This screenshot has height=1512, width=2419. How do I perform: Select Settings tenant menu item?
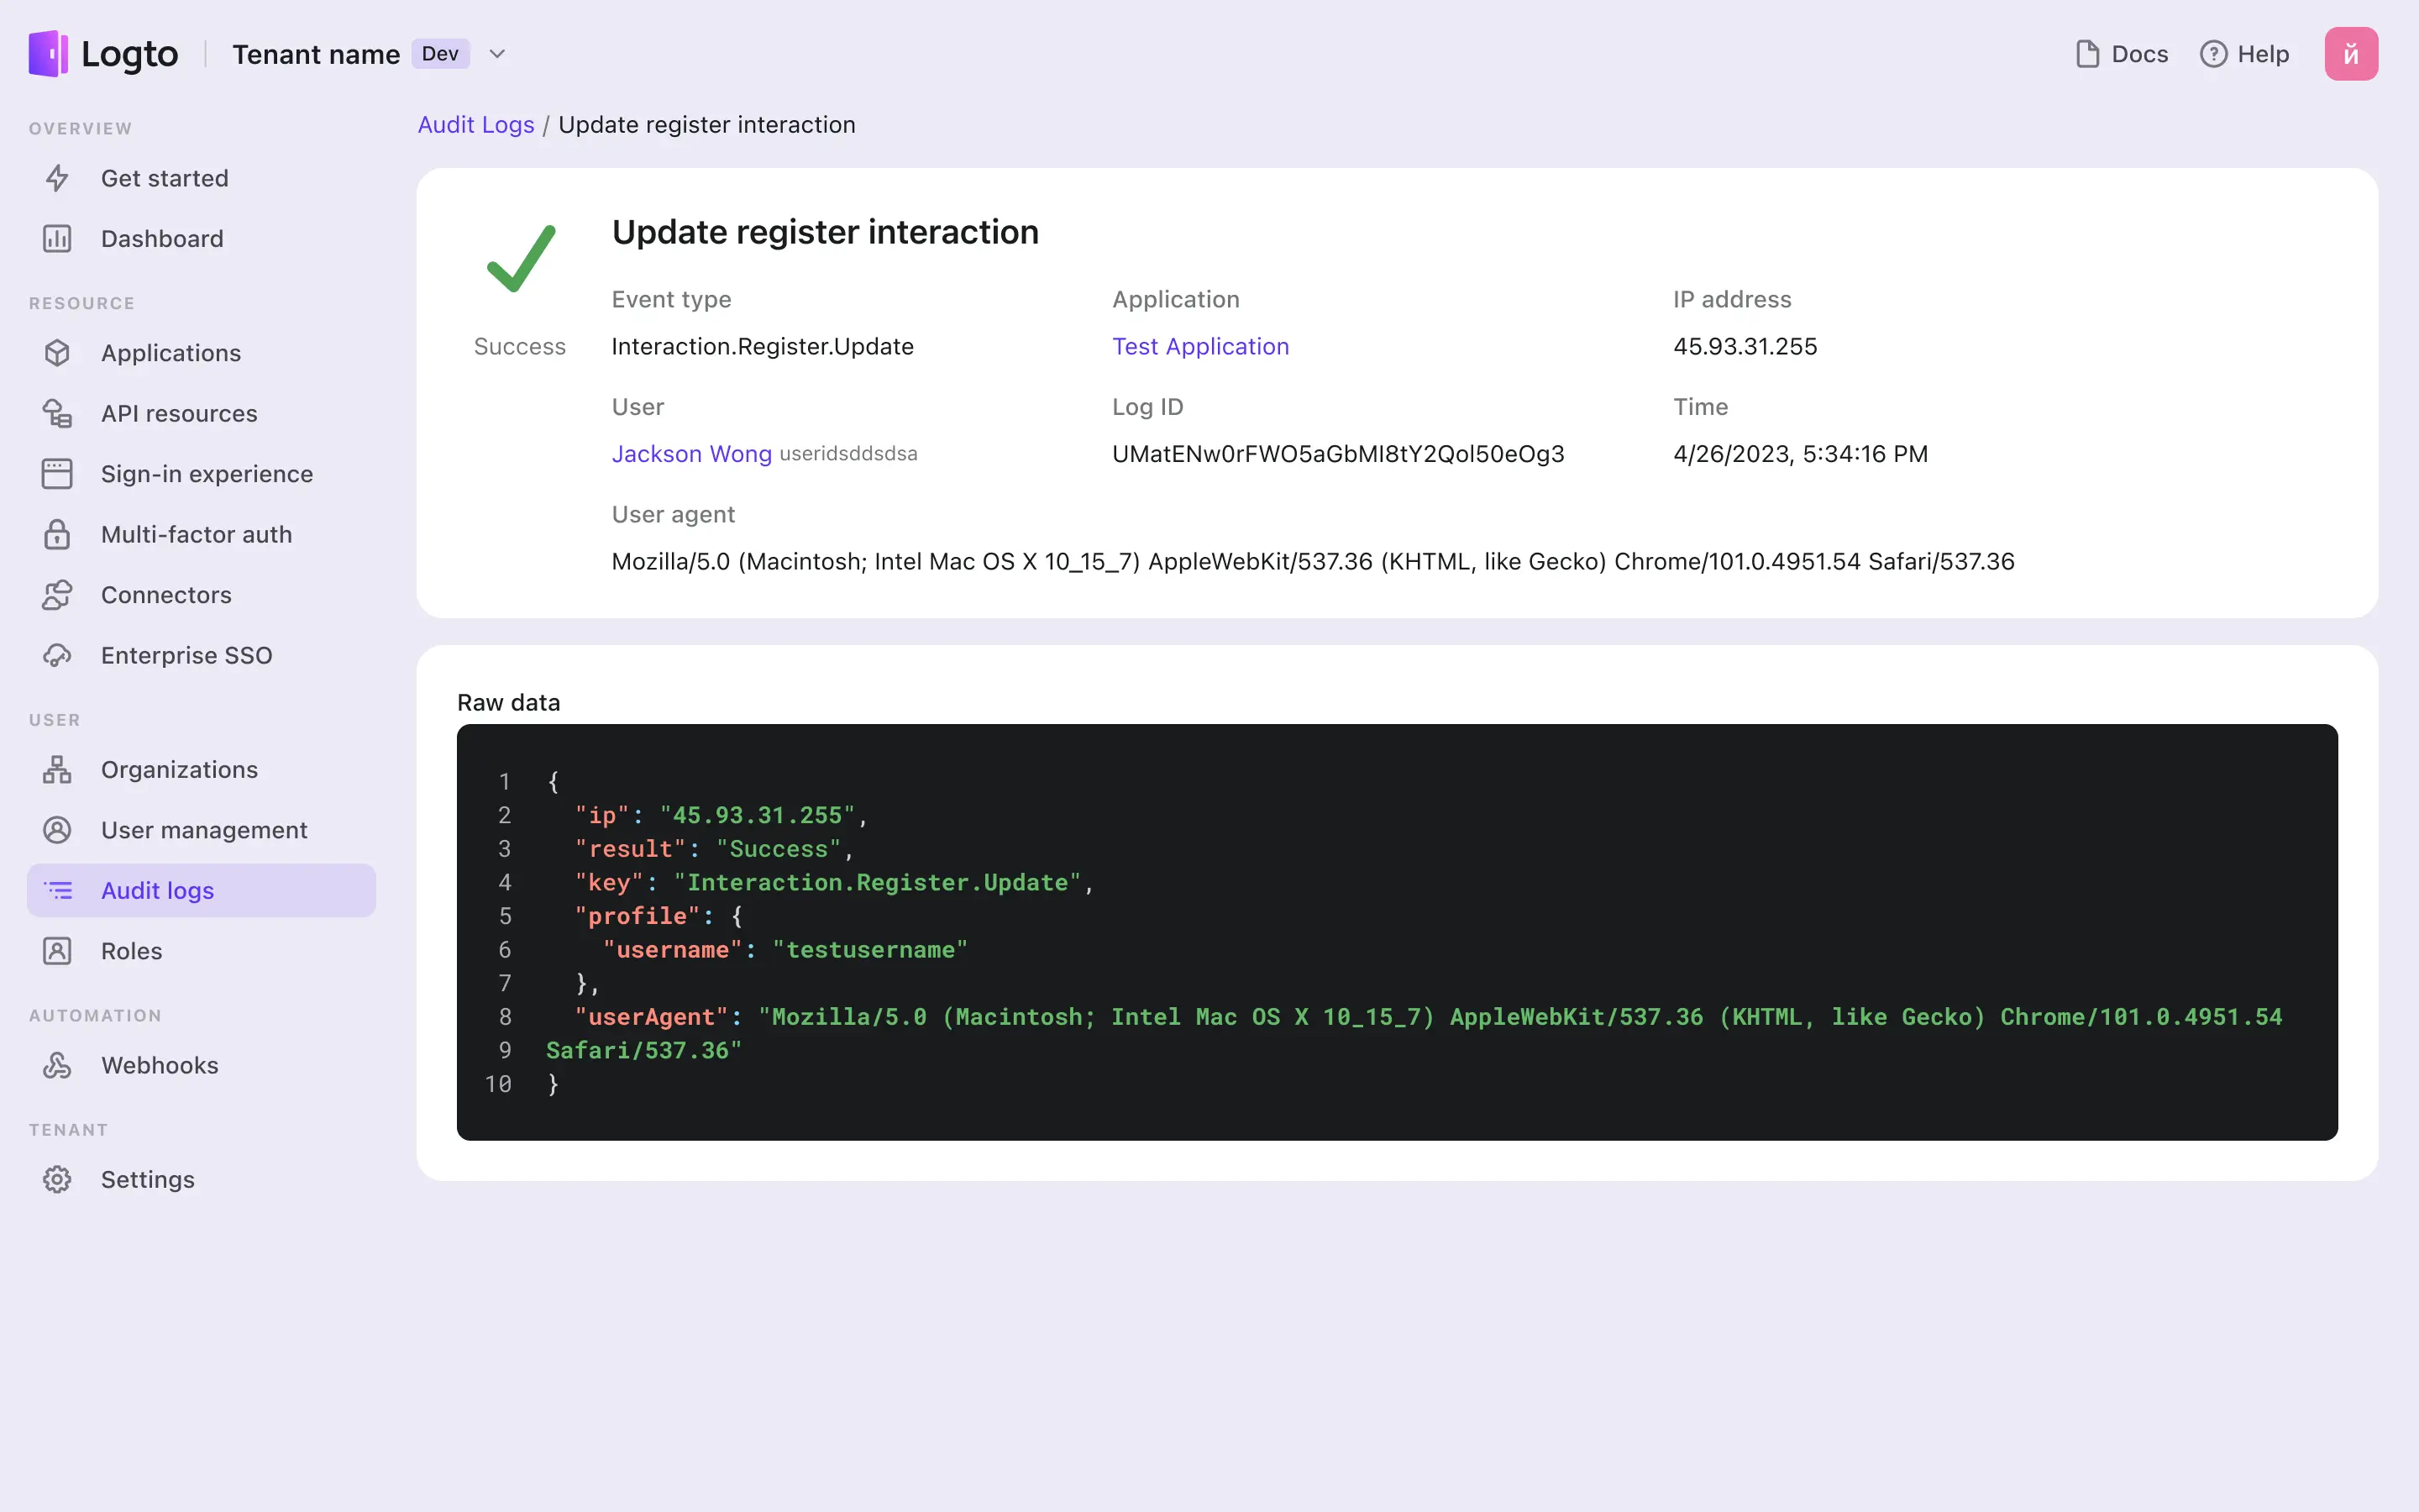pyautogui.click(x=146, y=1179)
